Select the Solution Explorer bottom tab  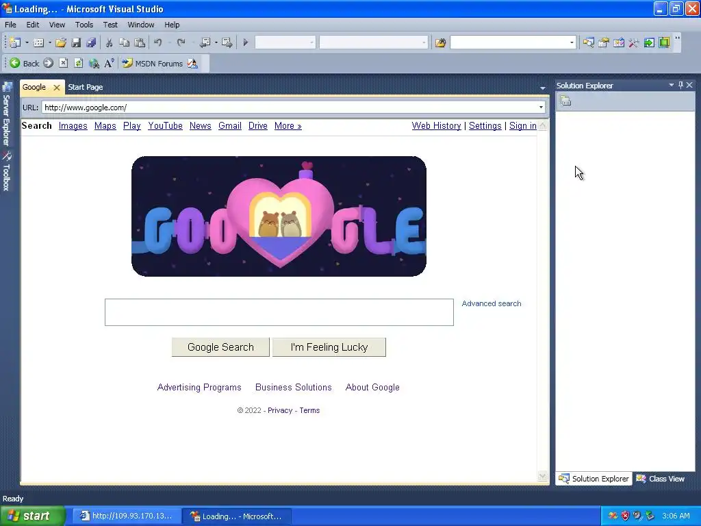coord(594,479)
